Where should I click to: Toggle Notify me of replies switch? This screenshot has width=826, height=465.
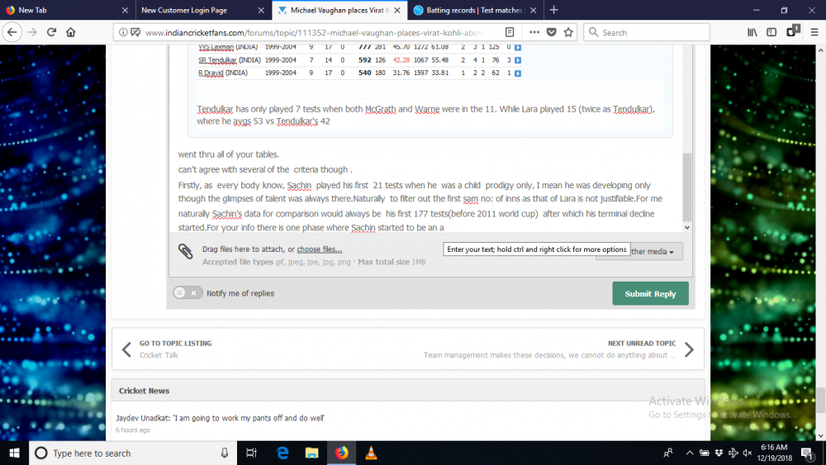(188, 293)
